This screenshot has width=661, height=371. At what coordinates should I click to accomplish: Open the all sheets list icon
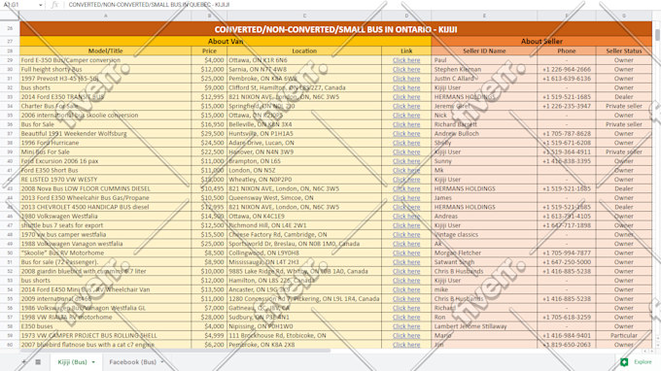tap(38, 362)
